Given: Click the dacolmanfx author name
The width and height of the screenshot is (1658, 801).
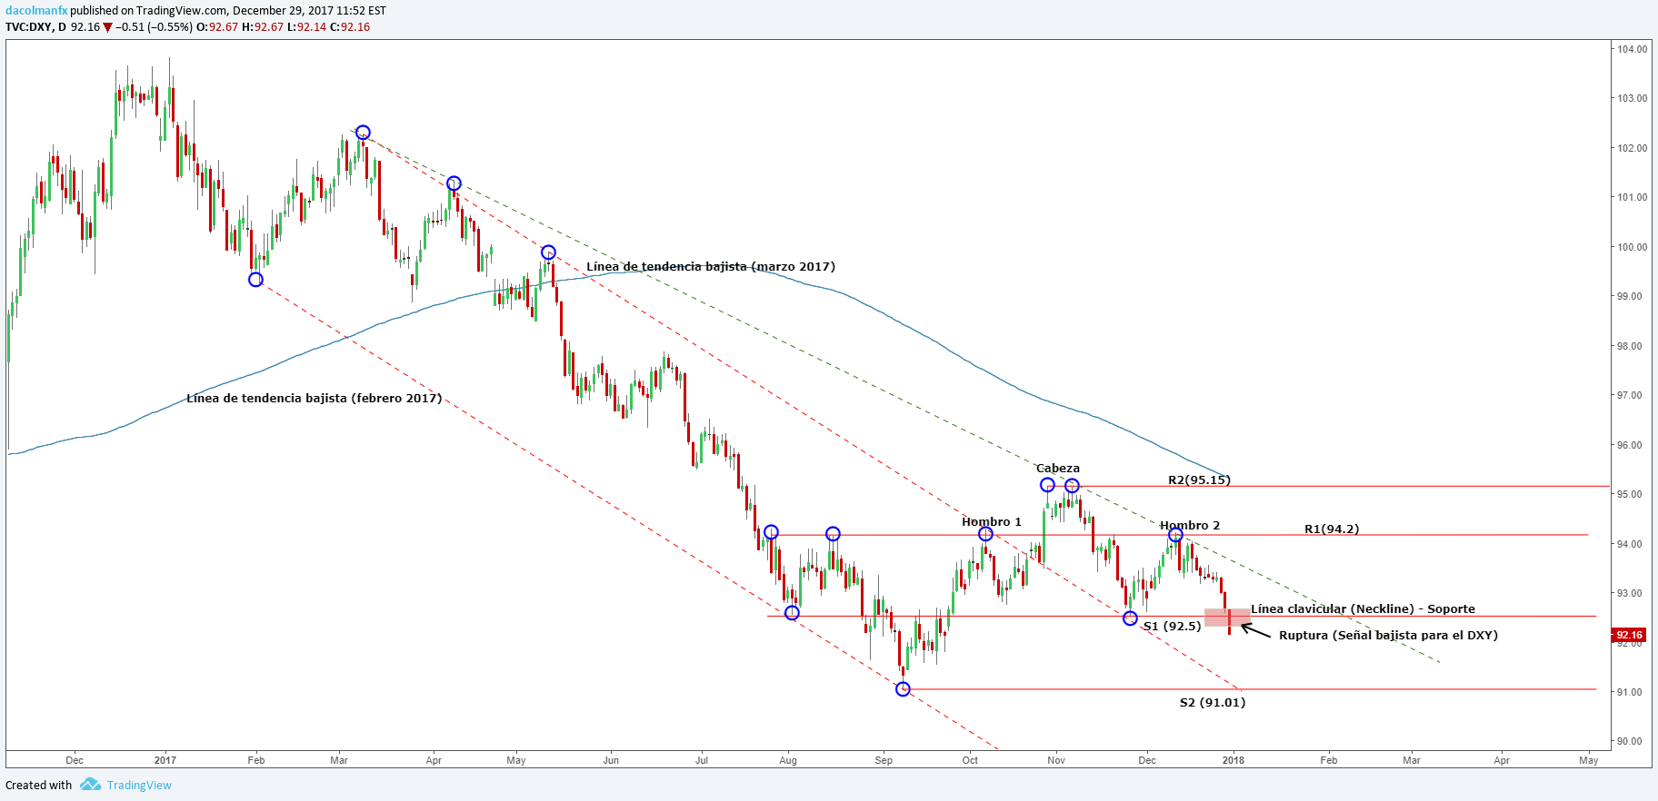Looking at the screenshot, I should [x=36, y=11].
